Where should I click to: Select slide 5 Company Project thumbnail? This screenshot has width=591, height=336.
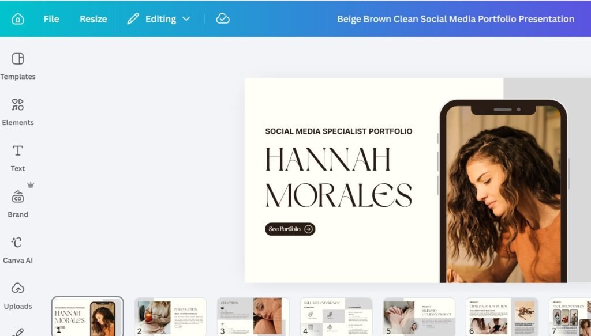tap(419, 316)
